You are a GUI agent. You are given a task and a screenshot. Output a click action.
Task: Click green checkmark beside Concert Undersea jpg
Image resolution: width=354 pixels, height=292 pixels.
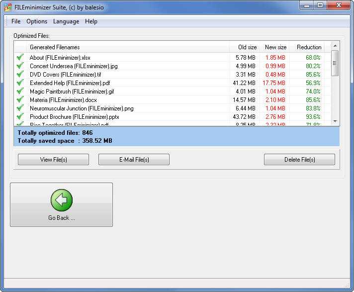20,66
